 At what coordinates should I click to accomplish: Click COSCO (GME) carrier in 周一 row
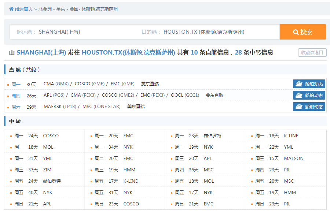point(90,84)
